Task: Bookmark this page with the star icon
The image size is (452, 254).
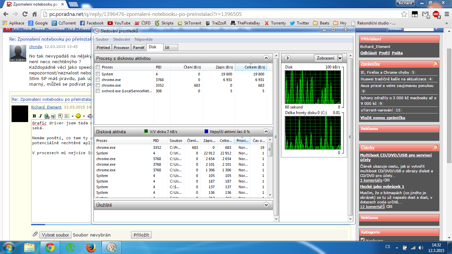Action: [x=404, y=14]
